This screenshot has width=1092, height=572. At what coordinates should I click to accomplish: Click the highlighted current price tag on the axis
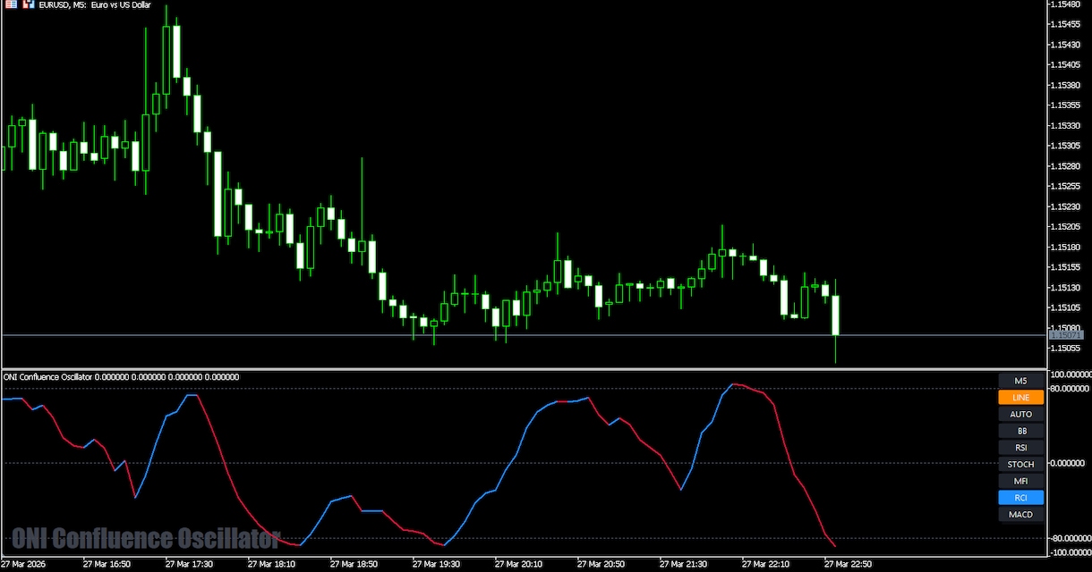click(x=1065, y=335)
